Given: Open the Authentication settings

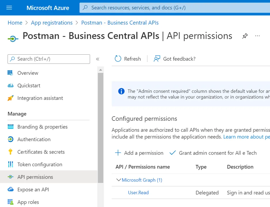Looking at the screenshot, I should tap(34, 139).
